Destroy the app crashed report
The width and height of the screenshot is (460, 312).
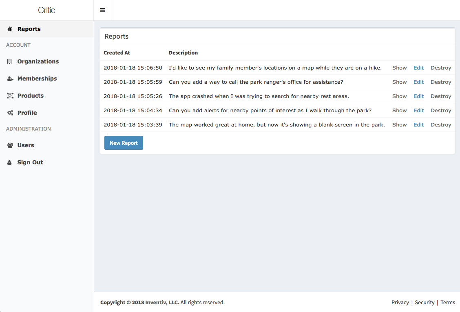pyautogui.click(x=441, y=96)
